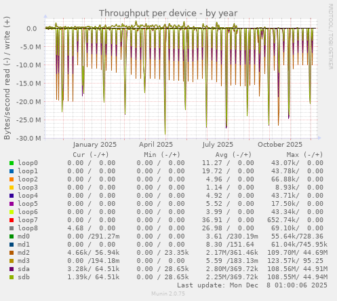Click the md1 max value '61.04k/745.95k'
337x301 pixels.
coord(299,245)
